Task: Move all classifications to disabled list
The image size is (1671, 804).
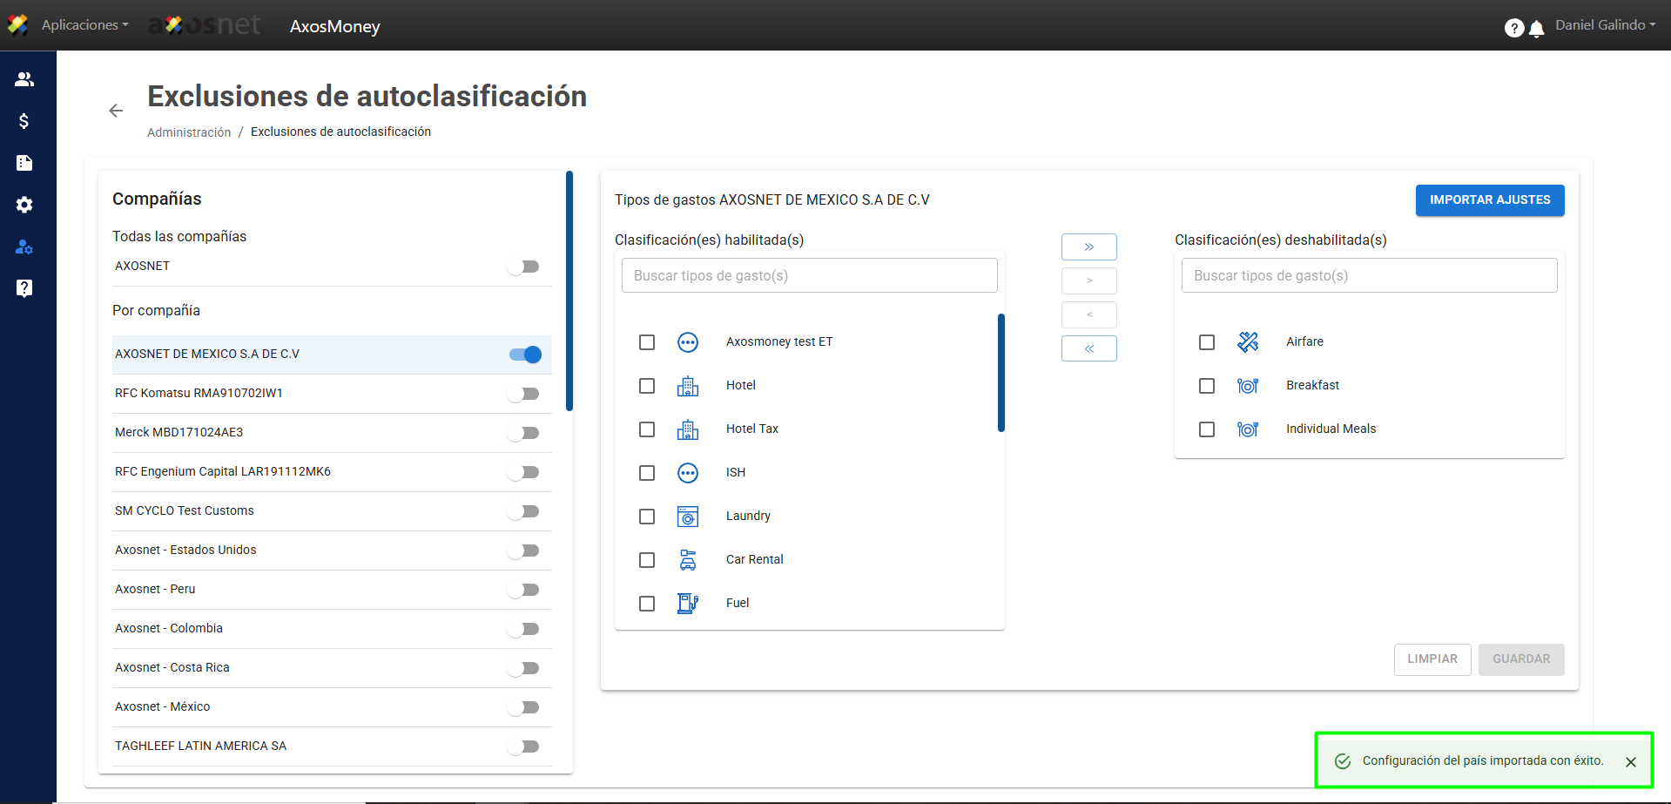Action: [1088, 247]
